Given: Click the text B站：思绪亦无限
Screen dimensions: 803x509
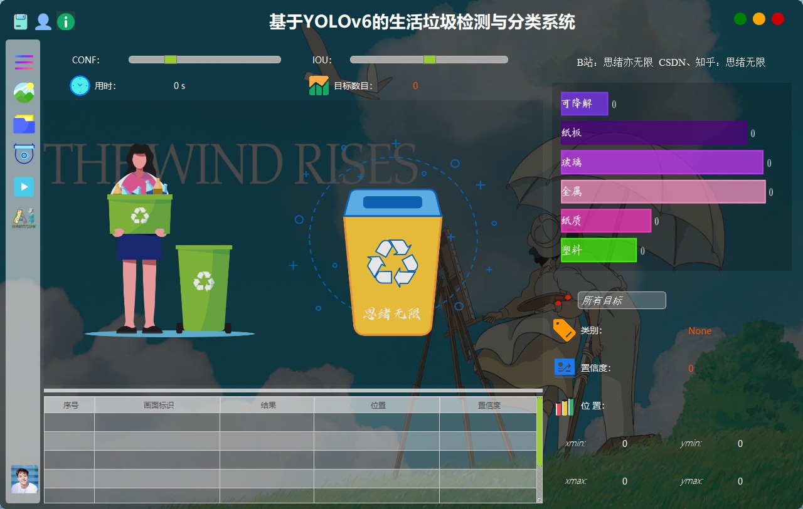Looking at the screenshot, I should coord(615,62).
